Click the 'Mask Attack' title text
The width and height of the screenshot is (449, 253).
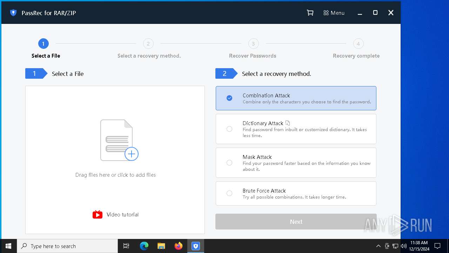click(257, 157)
